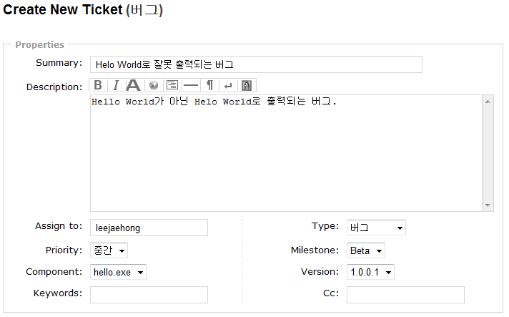The image size is (509, 317).
Task: Open the Type dropdown
Action: click(376, 228)
